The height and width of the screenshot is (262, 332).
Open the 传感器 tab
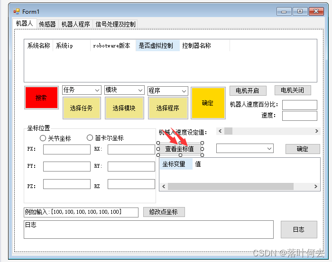(47, 24)
